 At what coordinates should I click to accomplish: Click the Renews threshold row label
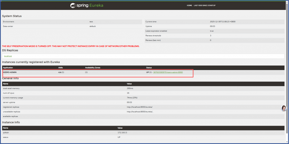click(x=153, y=36)
